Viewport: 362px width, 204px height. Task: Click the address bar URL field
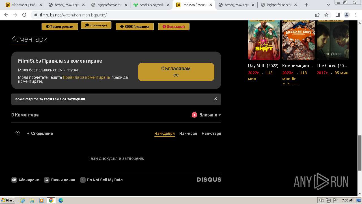click(x=175, y=15)
